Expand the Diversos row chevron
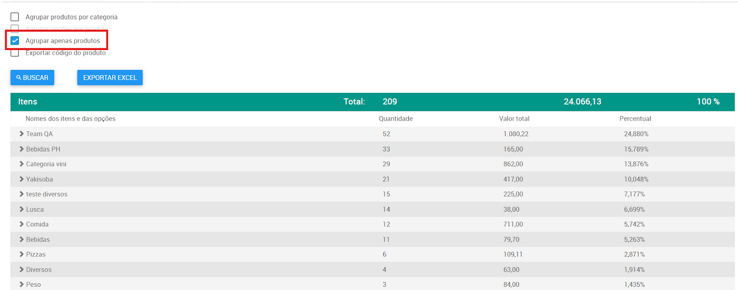 coord(21,270)
